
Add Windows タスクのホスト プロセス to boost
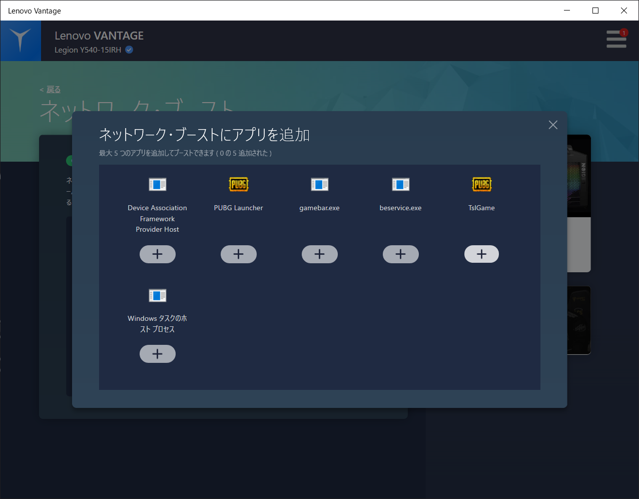[157, 354]
